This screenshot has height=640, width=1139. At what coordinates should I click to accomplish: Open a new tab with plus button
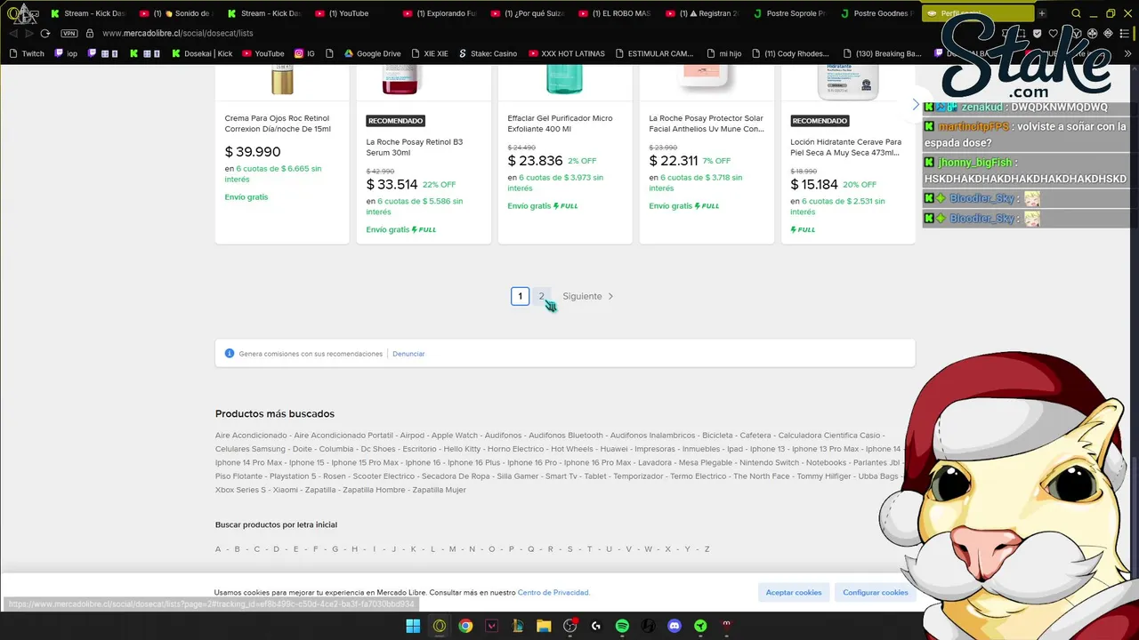(1042, 13)
